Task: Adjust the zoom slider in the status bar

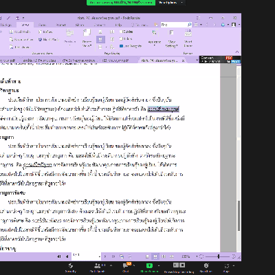Action: coord(219,256)
